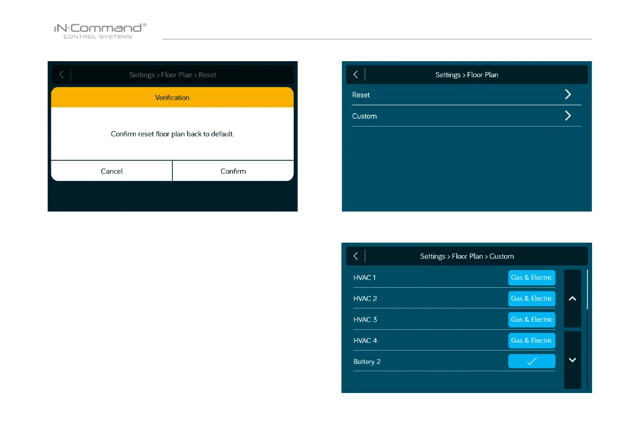Confirm reset floor plan to default

234,171
